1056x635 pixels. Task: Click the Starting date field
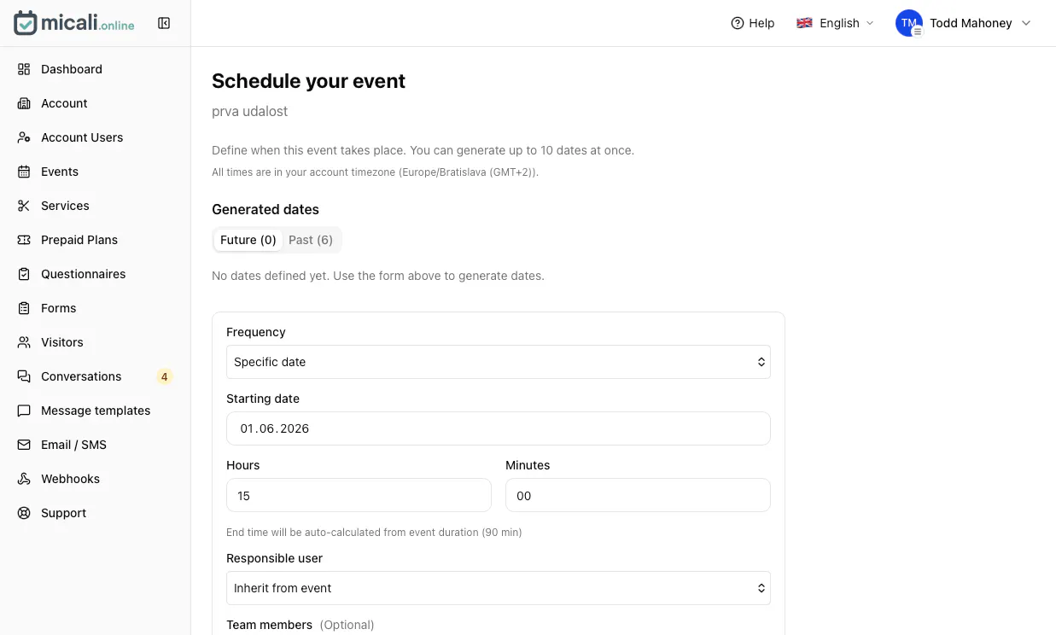(x=499, y=428)
